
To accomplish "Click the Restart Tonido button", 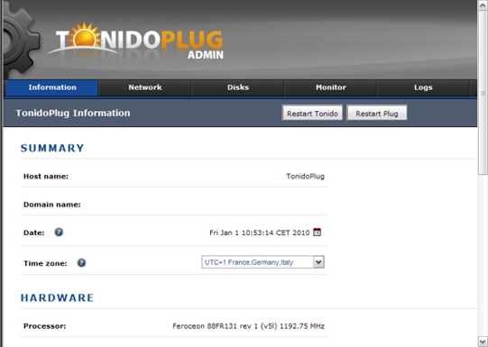I will 312,114.
